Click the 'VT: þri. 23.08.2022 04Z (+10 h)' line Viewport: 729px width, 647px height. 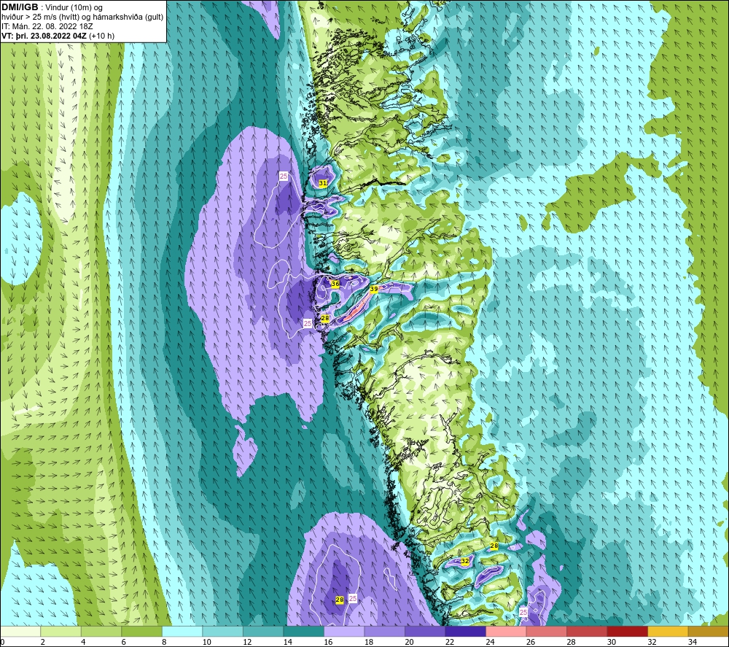click(x=58, y=36)
